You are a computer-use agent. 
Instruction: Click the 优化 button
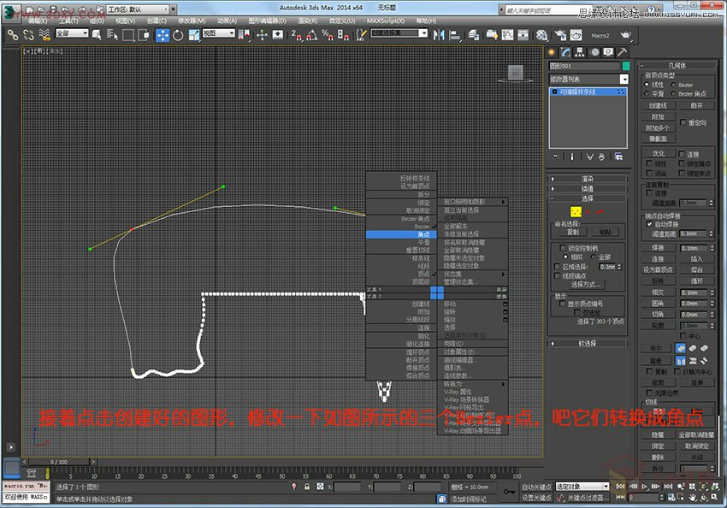(659, 154)
